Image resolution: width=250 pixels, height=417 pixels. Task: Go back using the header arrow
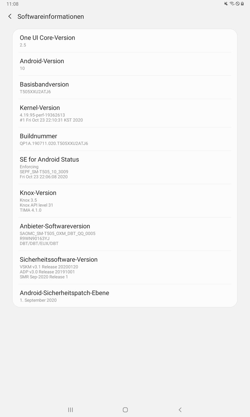pyautogui.click(x=10, y=16)
